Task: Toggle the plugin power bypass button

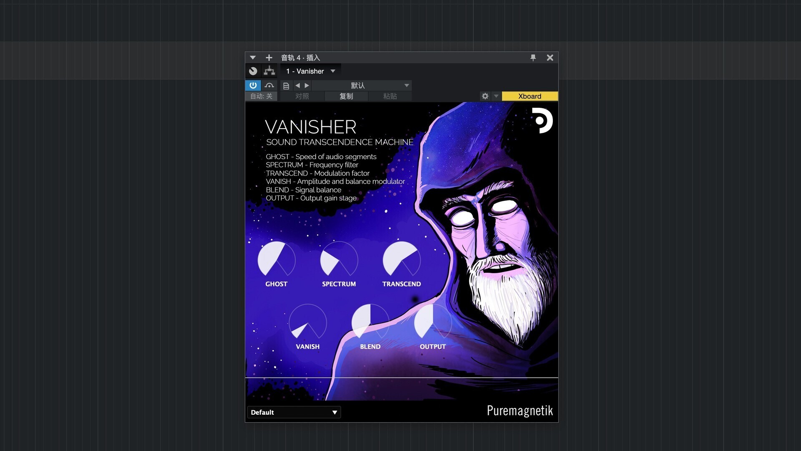Action: (x=253, y=86)
